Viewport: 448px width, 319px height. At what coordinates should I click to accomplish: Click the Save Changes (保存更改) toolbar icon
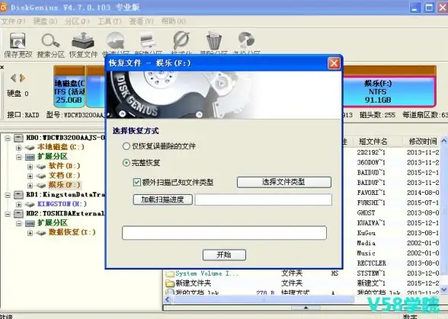coord(18,40)
